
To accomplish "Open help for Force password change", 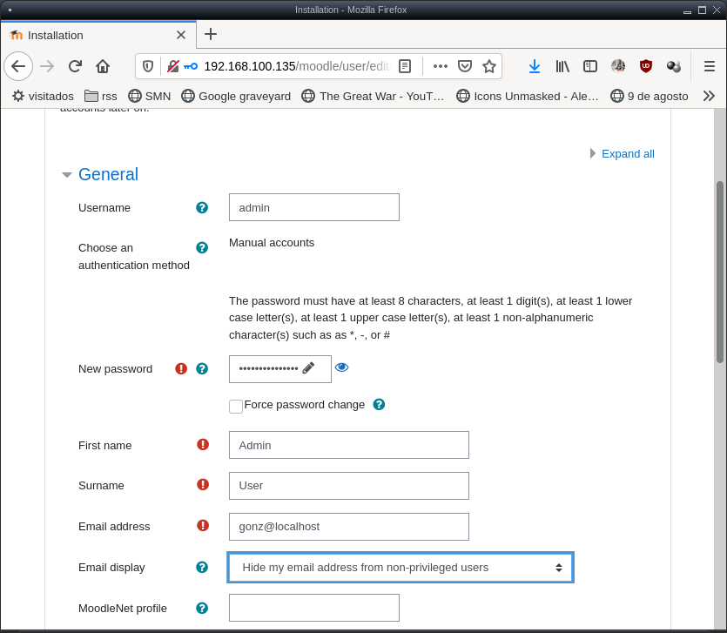I will (x=380, y=404).
